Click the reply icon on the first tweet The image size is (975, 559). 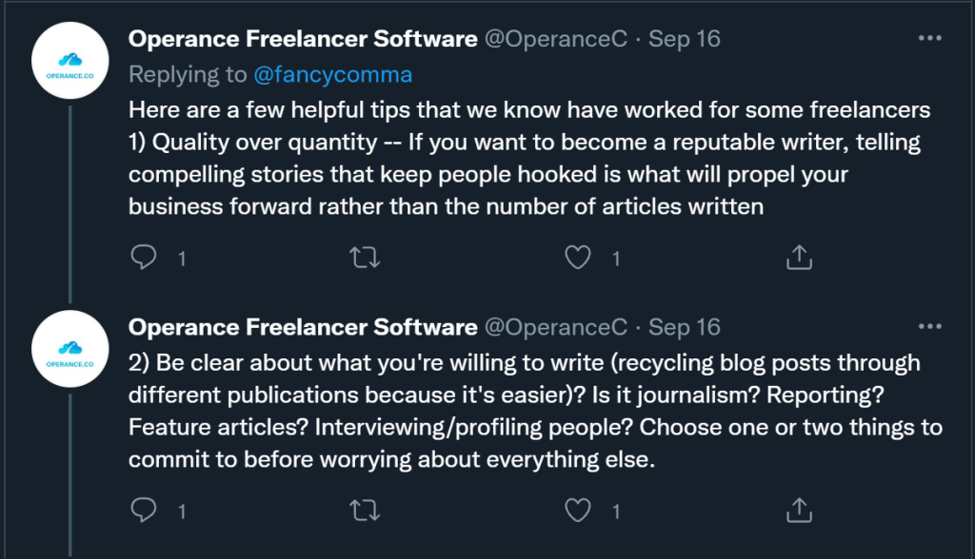[x=144, y=257]
